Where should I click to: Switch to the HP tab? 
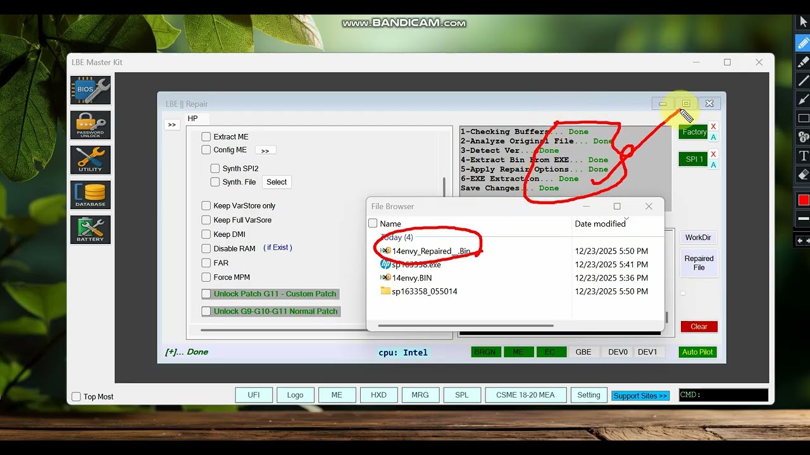pos(193,118)
